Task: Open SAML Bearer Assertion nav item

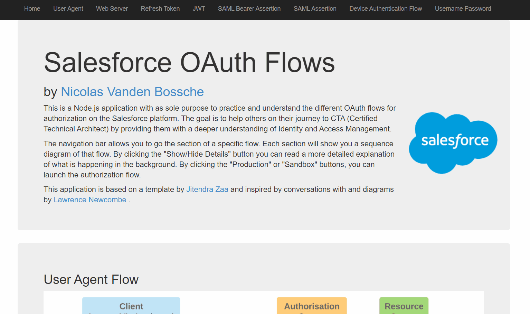Action: 249,9
